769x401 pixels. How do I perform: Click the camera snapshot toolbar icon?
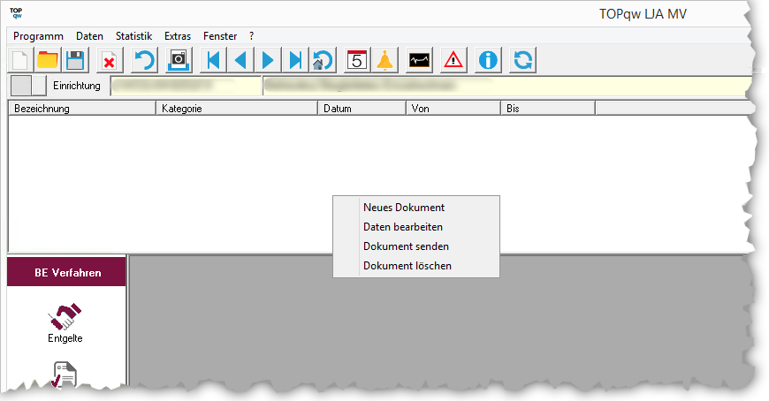point(179,60)
